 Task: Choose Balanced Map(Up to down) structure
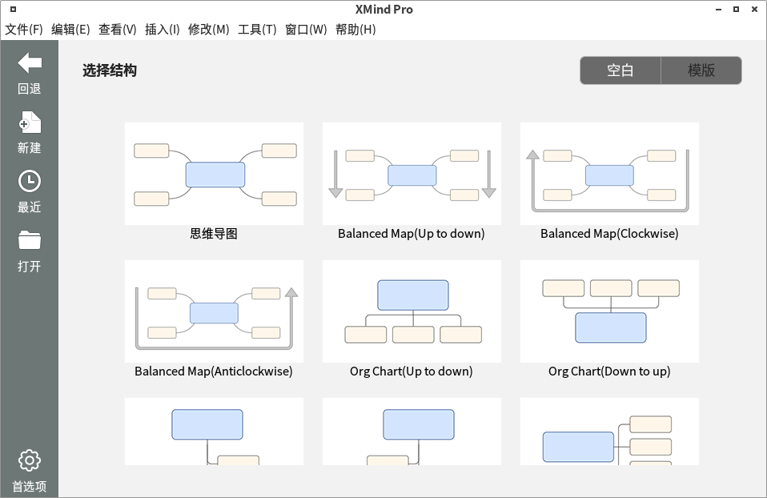(x=412, y=174)
